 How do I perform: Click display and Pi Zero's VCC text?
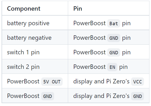pos(109,82)
